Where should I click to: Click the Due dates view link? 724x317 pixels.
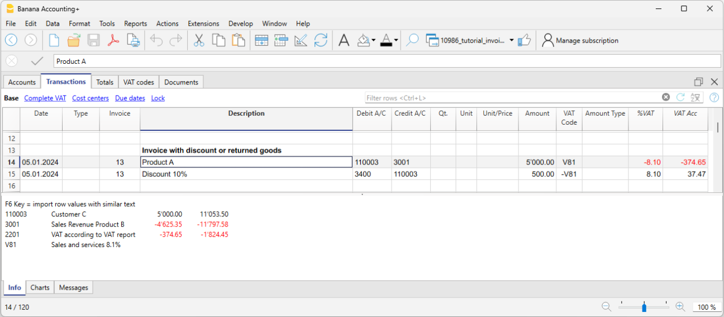[x=130, y=98]
